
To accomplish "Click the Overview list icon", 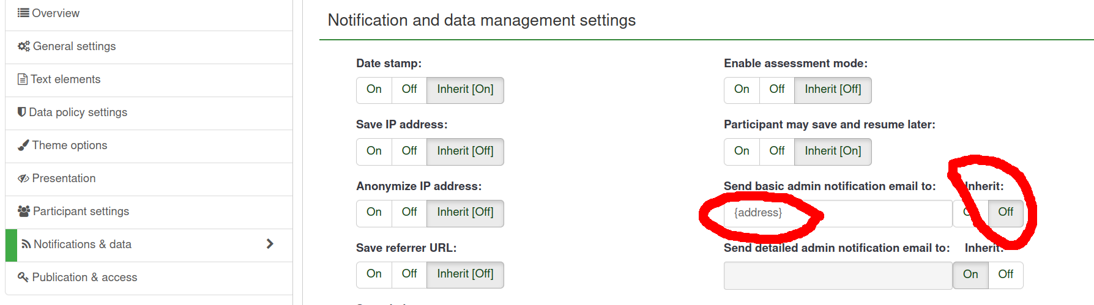I will (x=23, y=13).
